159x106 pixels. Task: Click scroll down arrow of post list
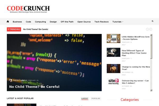pos(151,90)
